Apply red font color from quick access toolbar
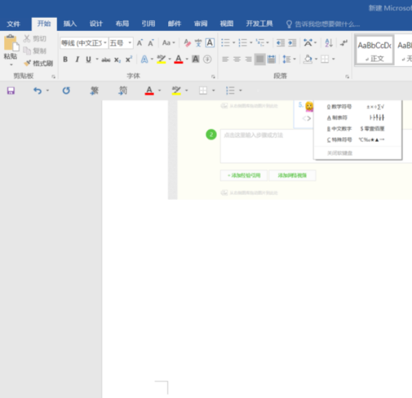 [149, 91]
